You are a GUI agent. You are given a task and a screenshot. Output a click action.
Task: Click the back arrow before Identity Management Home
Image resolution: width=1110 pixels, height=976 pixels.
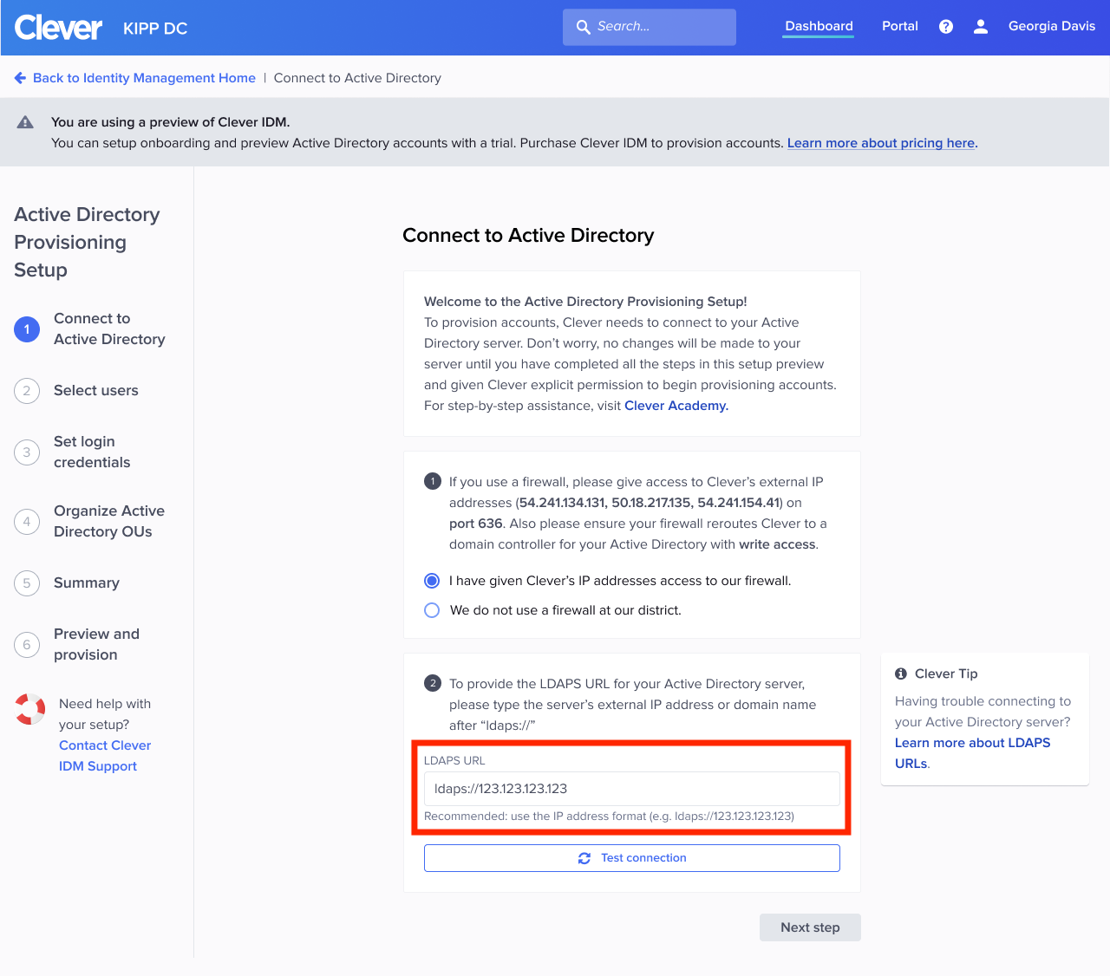[x=20, y=77]
